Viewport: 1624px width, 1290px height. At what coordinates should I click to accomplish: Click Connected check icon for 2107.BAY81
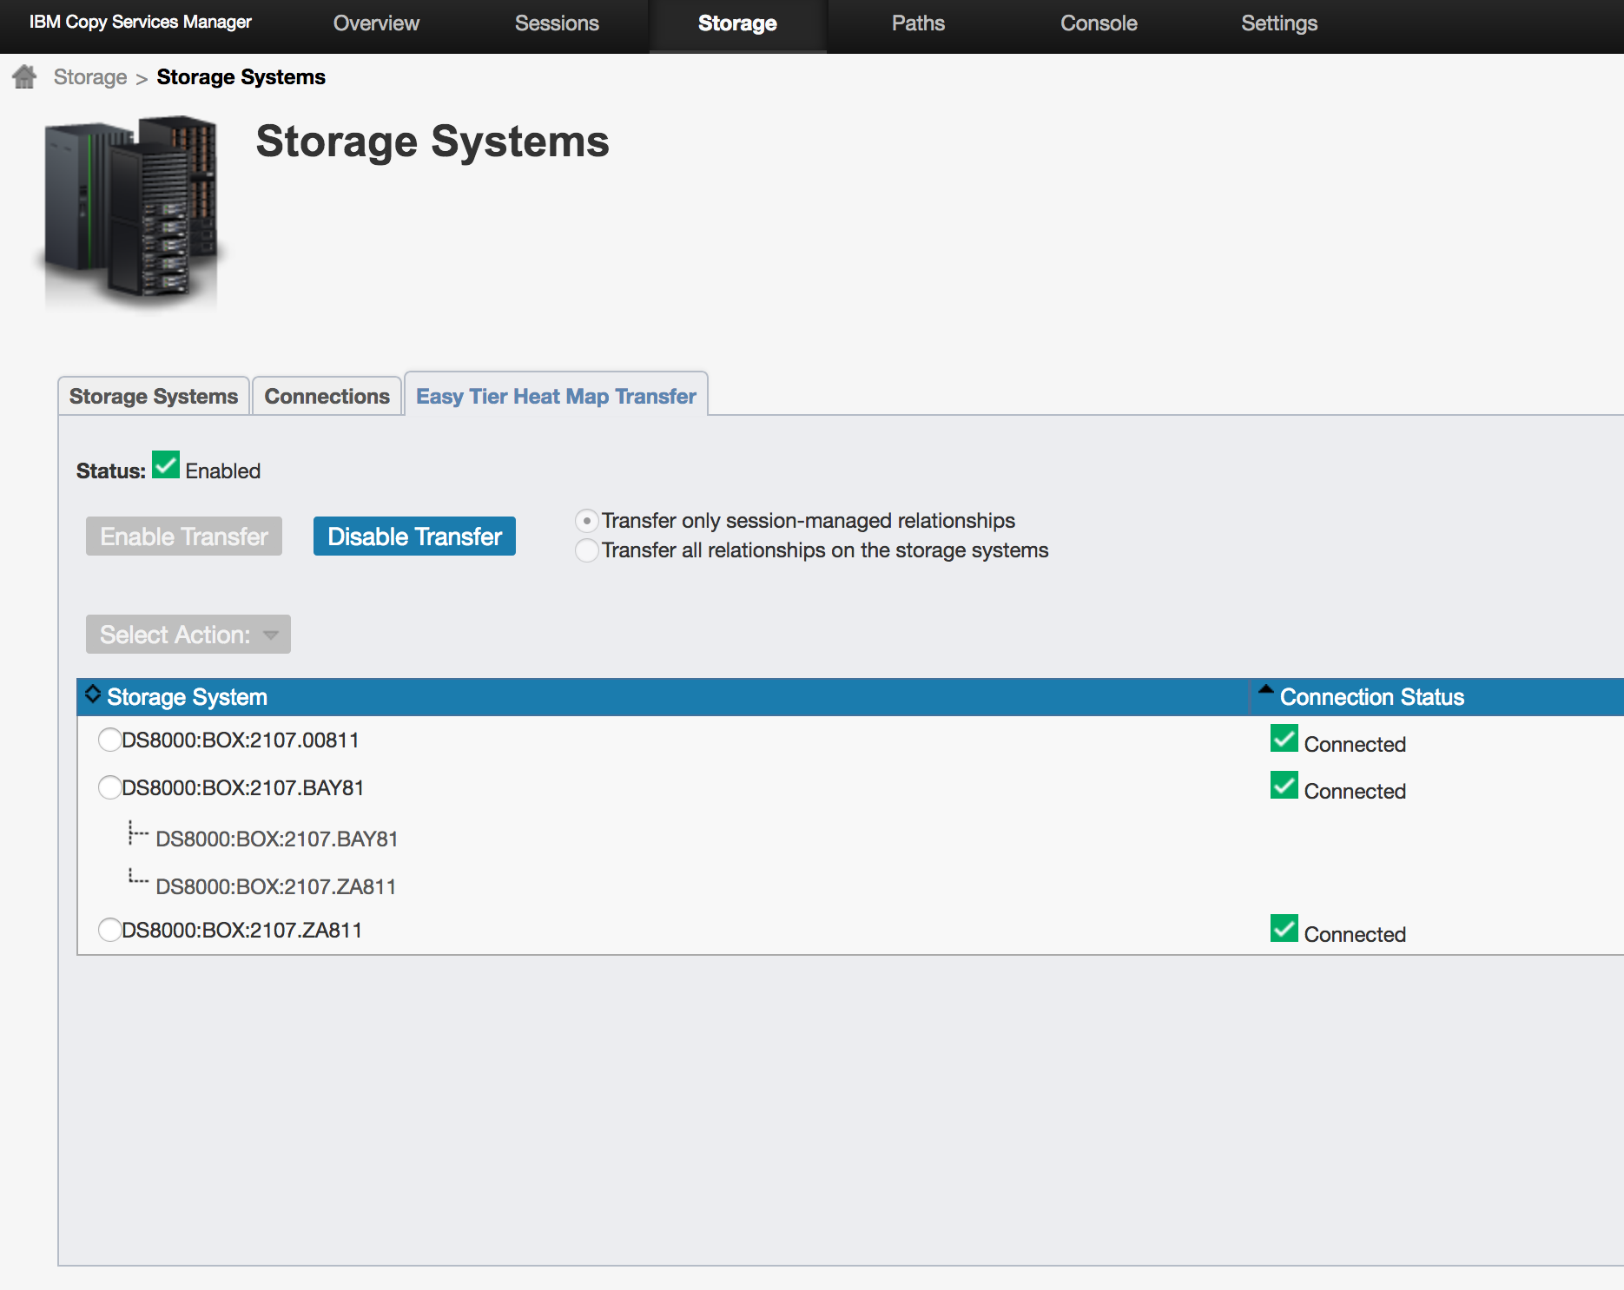[1284, 786]
